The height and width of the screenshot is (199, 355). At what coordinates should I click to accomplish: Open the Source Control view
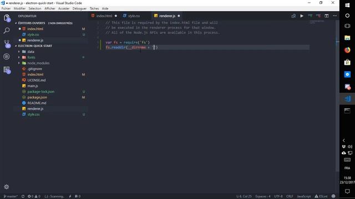[7, 43]
